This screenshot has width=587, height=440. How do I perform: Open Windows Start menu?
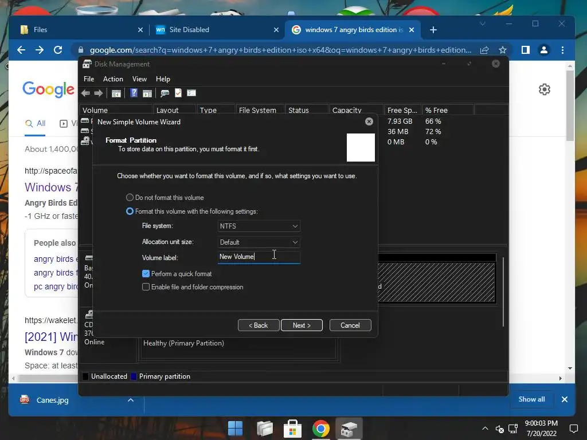[x=235, y=428]
